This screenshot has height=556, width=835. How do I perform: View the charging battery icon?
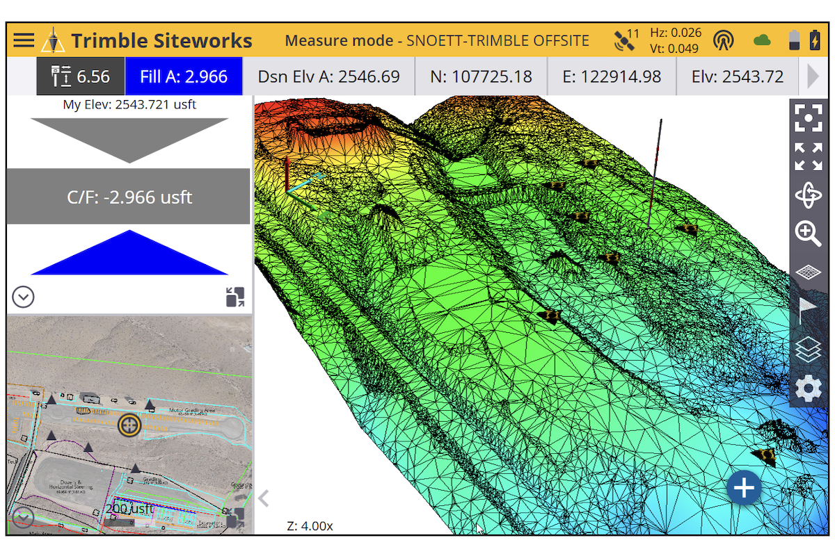click(815, 40)
